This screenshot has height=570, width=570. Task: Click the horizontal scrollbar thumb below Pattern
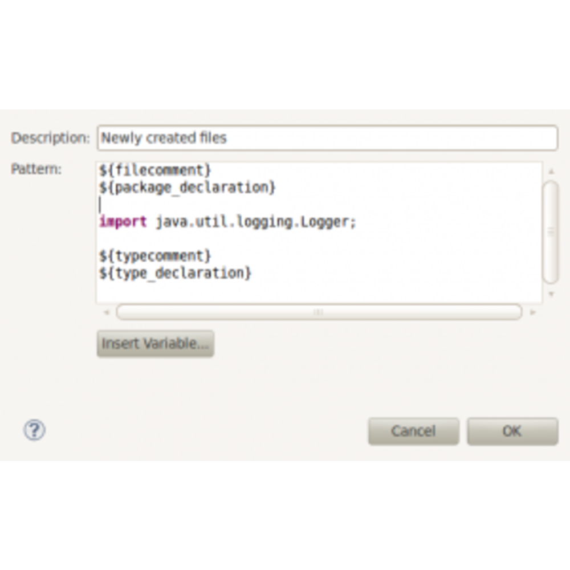pyautogui.click(x=319, y=312)
